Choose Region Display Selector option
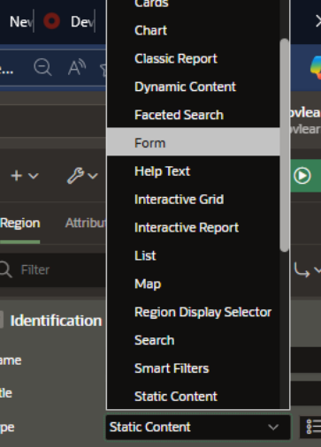This screenshot has width=321, height=447. click(193, 312)
